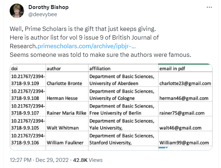
Task: Select the 'doi' column header cell
Action: tap(28, 68)
